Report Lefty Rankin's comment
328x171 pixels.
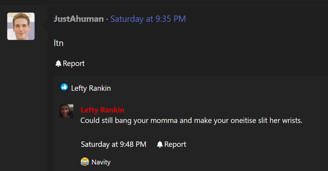[x=171, y=144]
